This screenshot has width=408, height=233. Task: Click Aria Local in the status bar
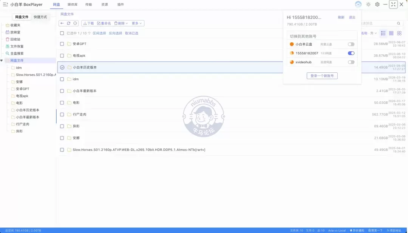pos(337,230)
